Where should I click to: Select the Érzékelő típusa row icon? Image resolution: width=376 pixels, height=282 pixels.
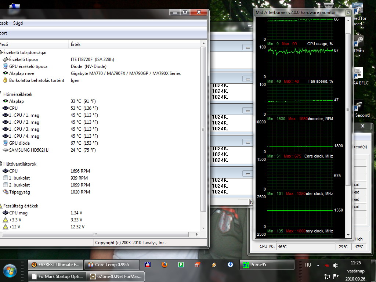(6, 59)
